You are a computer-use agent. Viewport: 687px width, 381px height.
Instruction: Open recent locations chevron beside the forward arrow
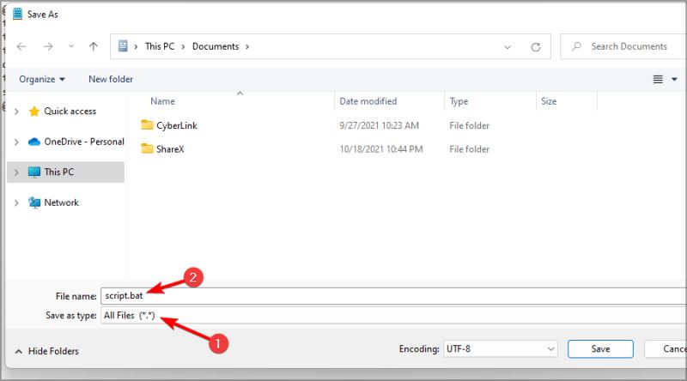point(71,46)
